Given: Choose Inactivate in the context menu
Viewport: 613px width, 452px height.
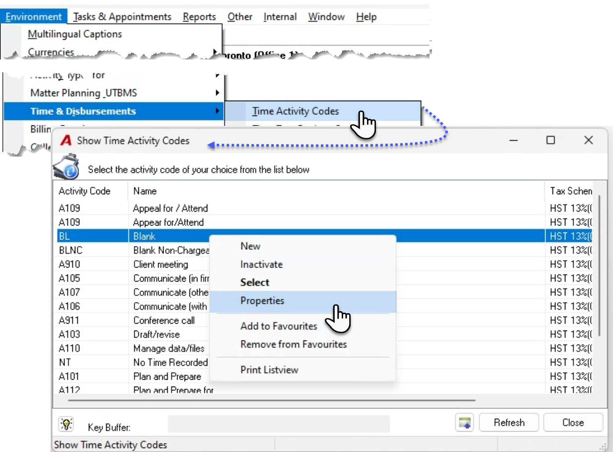Looking at the screenshot, I should 261,264.
